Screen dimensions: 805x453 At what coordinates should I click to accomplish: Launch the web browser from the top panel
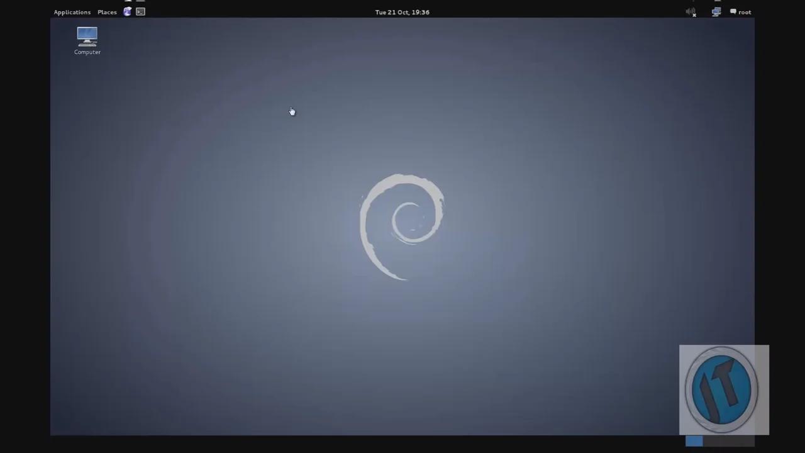pos(128,11)
